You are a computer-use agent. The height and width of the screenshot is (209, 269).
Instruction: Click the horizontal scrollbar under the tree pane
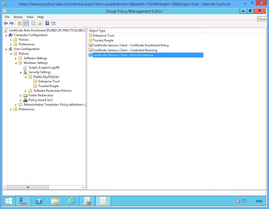[28, 188]
